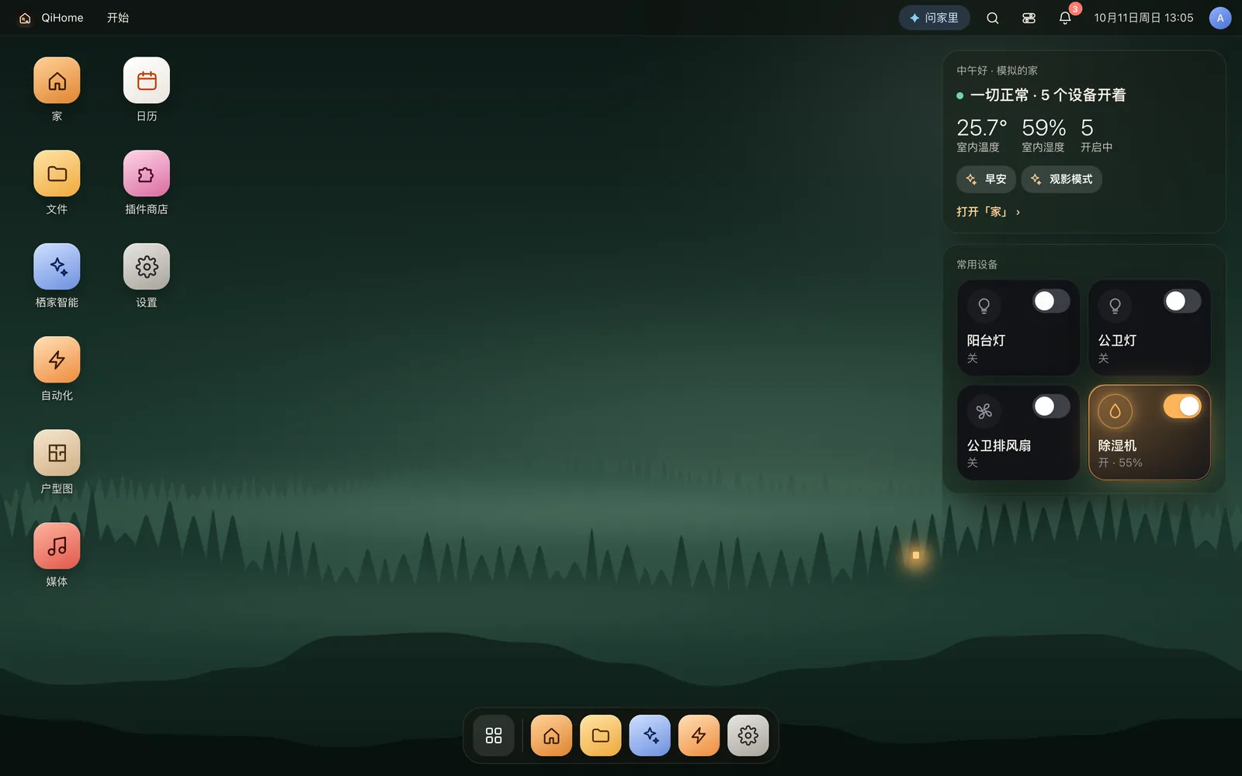Image resolution: width=1242 pixels, height=776 pixels.
Task: Open the 文件 desktop app icon
Action: pyautogui.click(x=57, y=174)
